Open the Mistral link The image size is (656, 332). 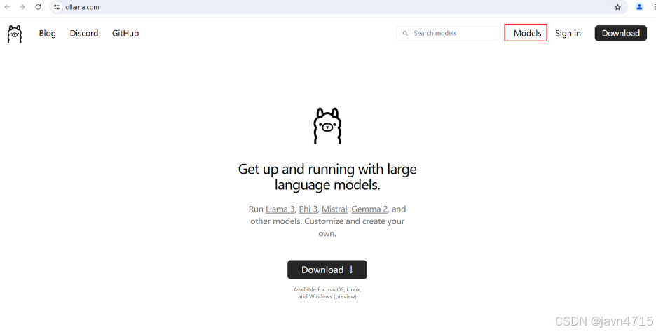point(334,209)
